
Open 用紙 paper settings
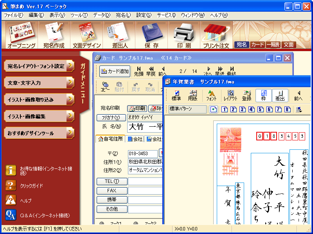193,96
